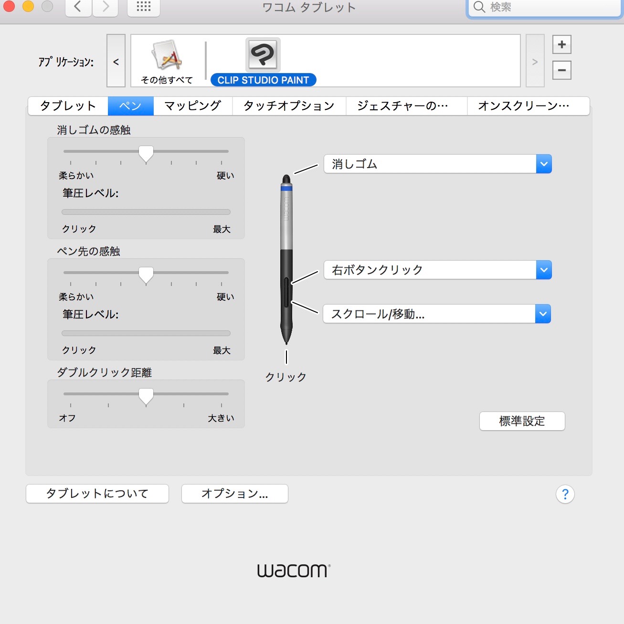Viewport: 624px width, 624px height.
Task: Click the アプリケーション: label
Action: coord(66,62)
